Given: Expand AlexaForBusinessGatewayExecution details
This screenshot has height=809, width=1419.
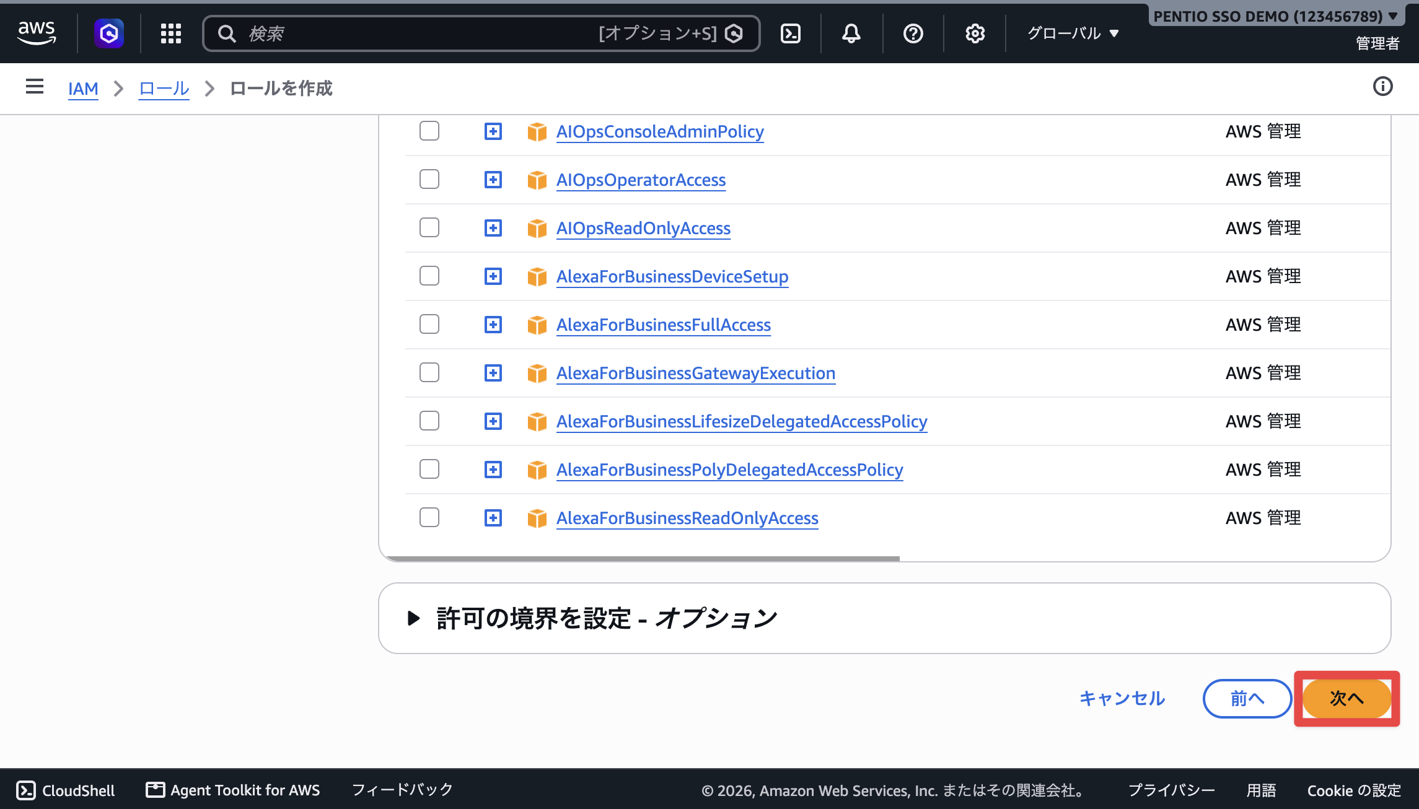Looking at the screenshot, I should 493,373.
